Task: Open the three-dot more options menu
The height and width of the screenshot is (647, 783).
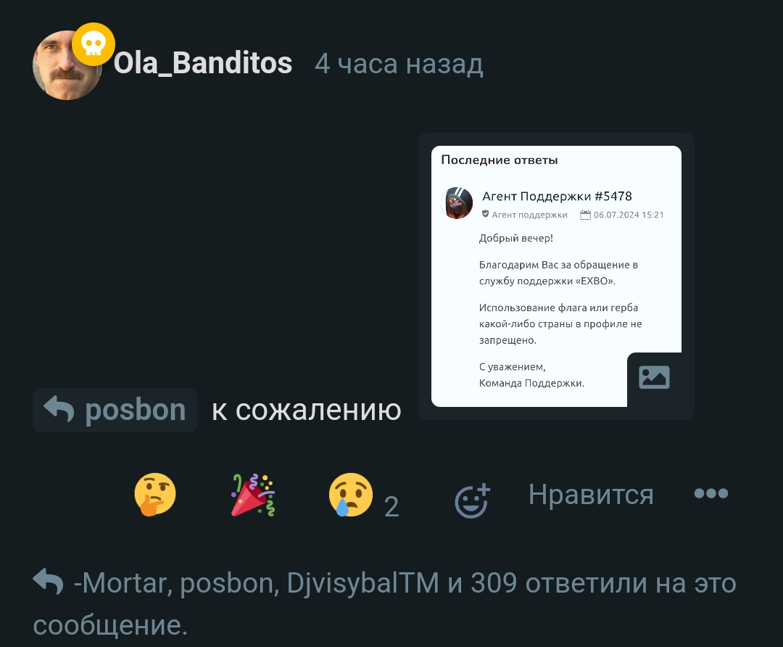Action: click(x=711, y=494)
